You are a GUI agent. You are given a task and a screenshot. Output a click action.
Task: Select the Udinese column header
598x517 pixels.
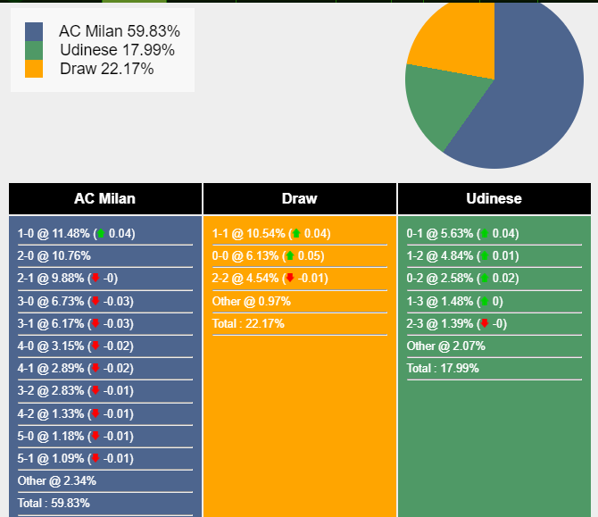pyautogui.click(x=494, y=198)
